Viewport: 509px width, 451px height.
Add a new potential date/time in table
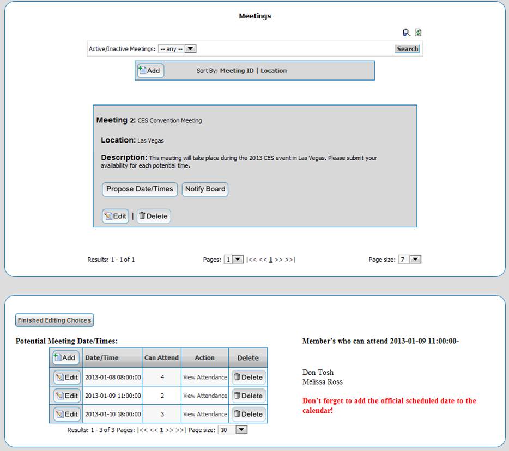click(x=66, y=358)
